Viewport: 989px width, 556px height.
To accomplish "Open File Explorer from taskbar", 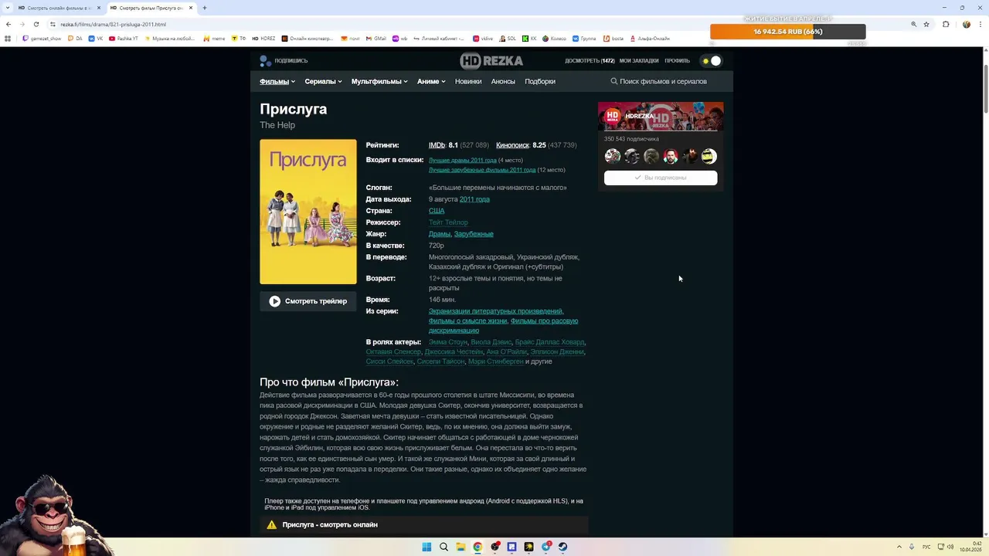I will [x=461, y=547].
